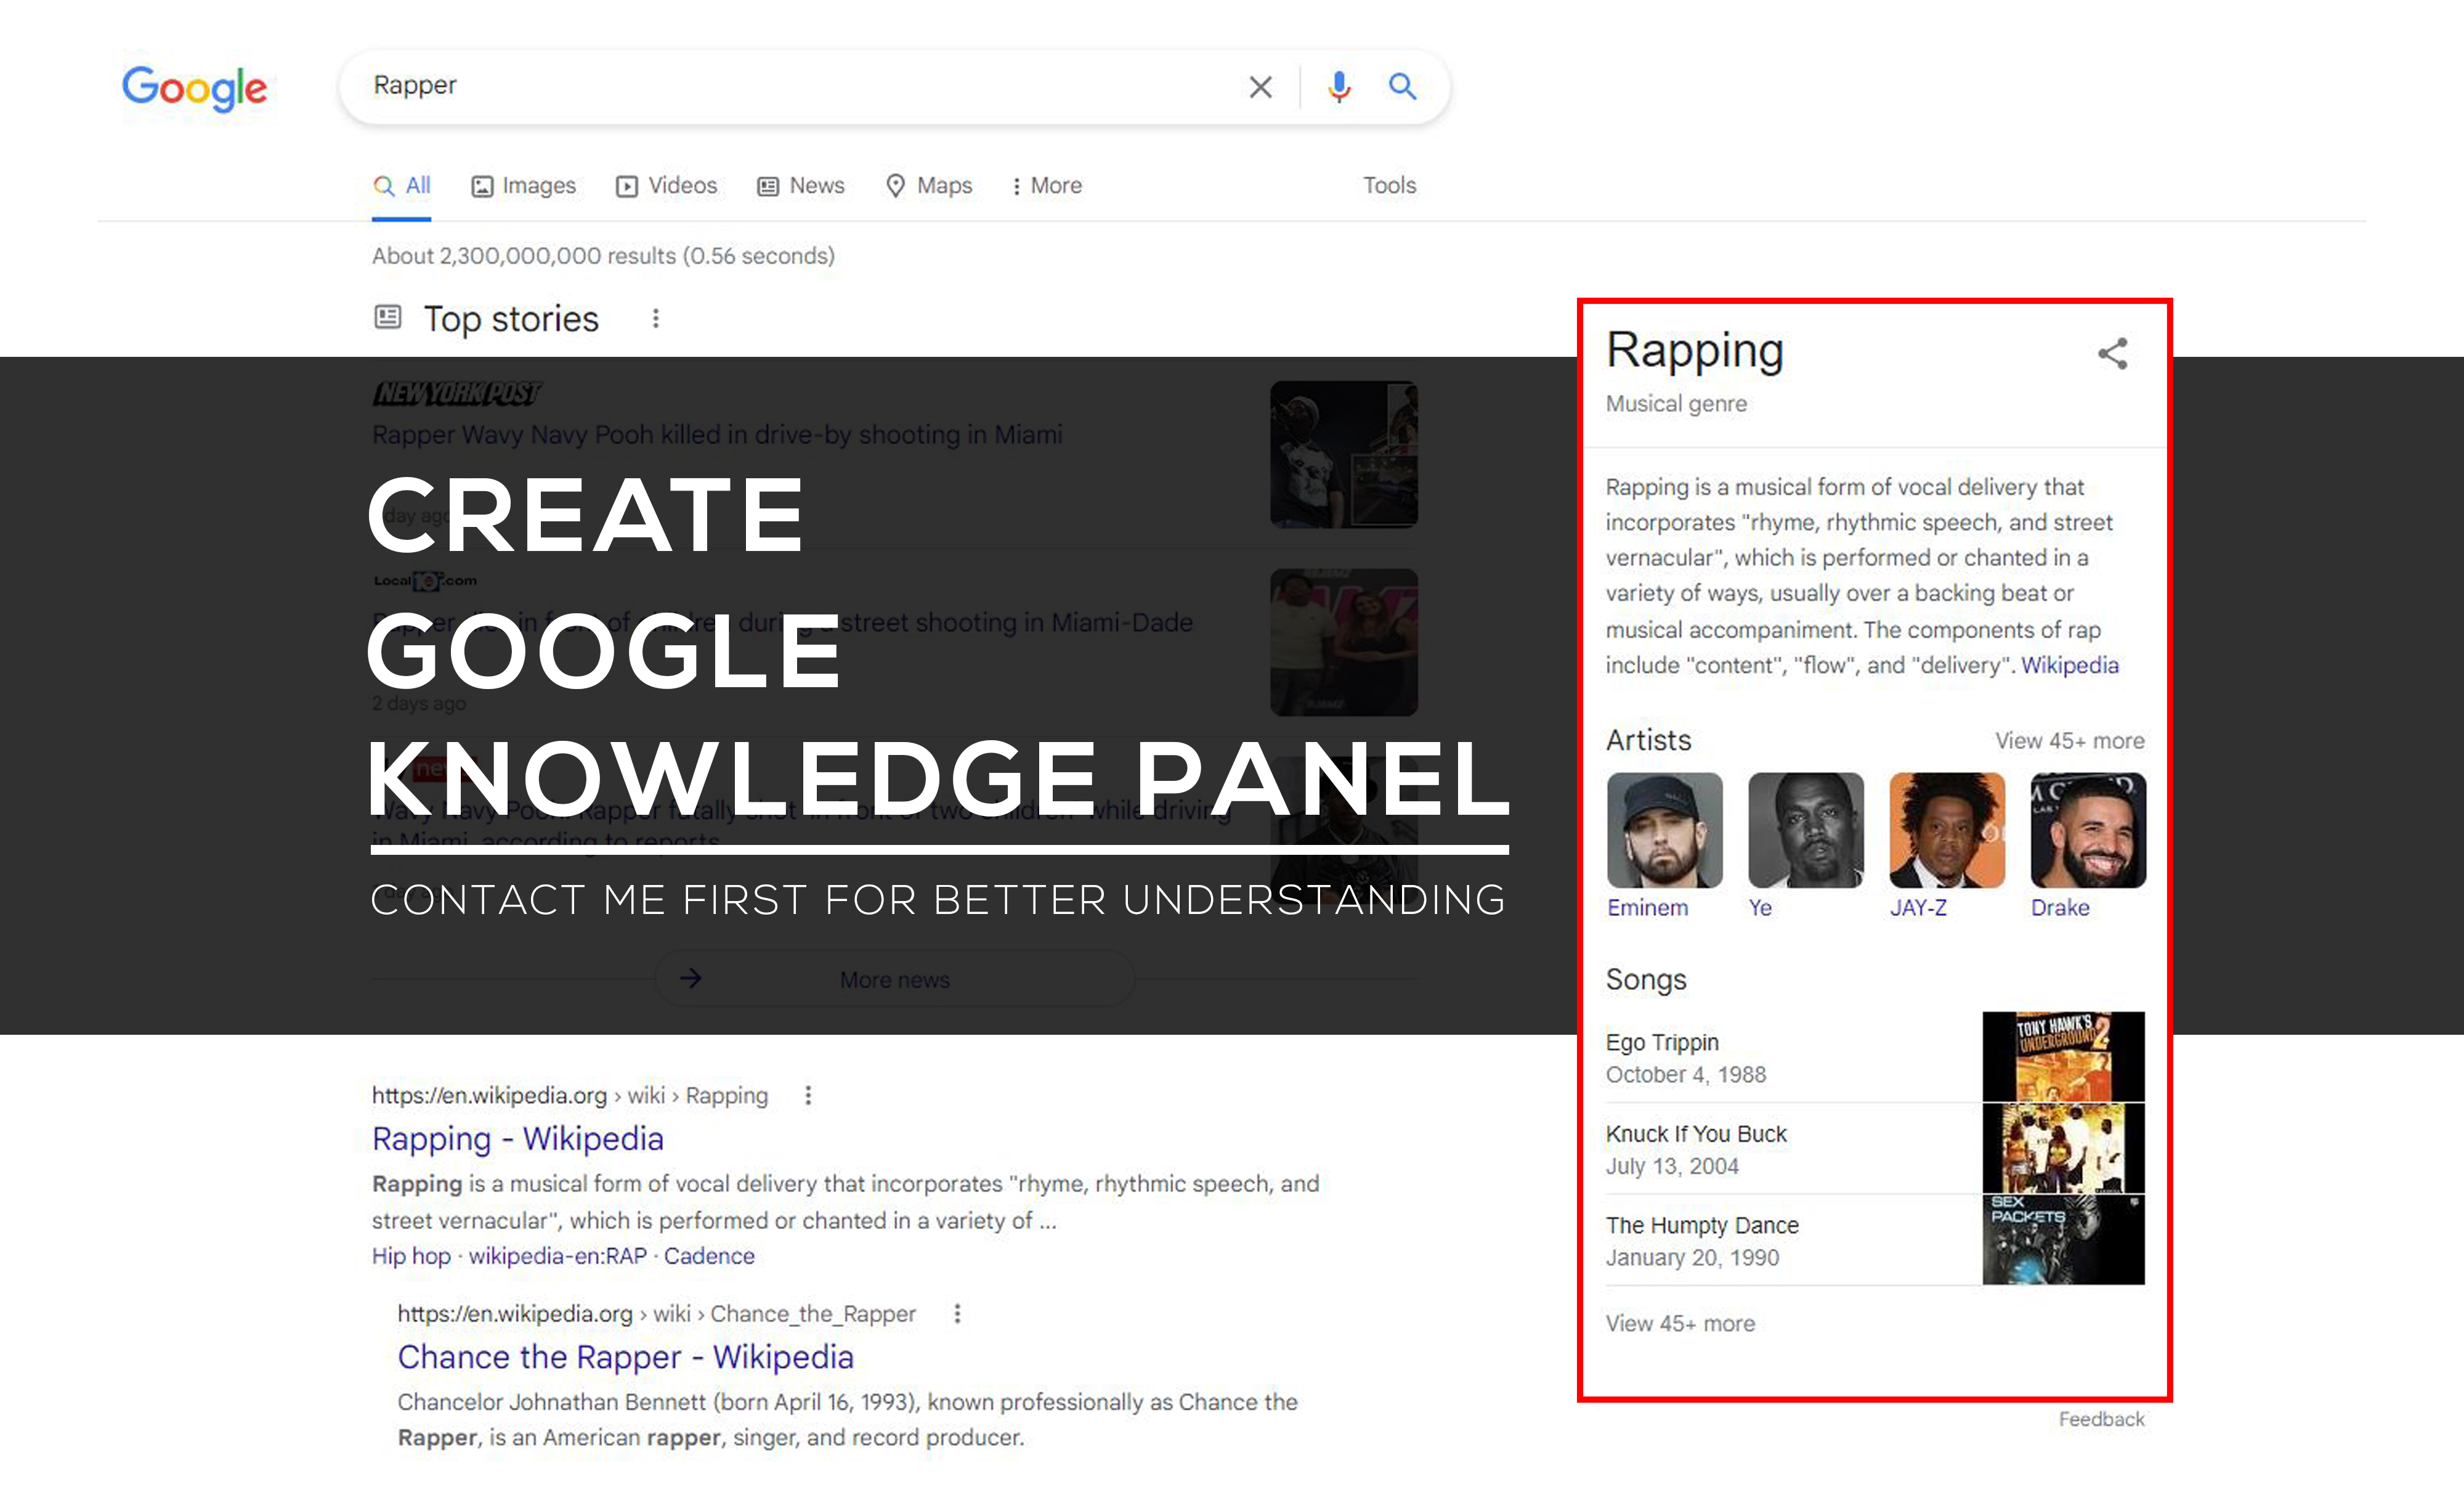Open the Rapping - Wikipedia result
This screenshot has height=1489, width=2464.
pyautogui.click(x=517, y=1139)
